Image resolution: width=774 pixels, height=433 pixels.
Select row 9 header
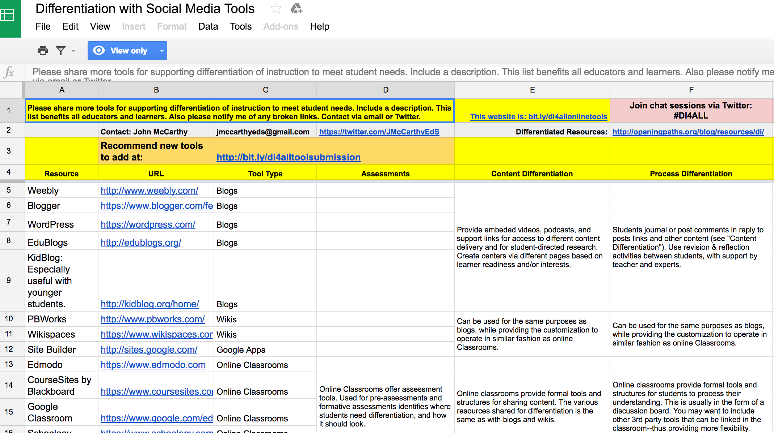point(12,280)
